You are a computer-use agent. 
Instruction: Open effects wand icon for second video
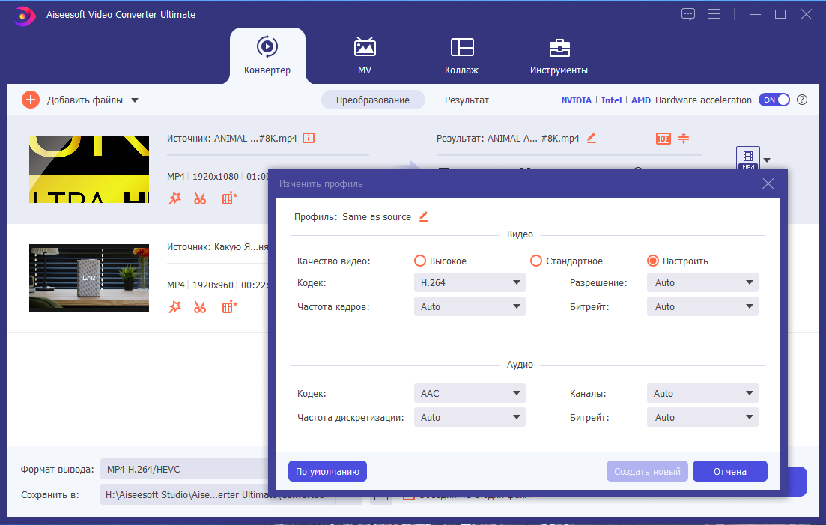coord(175,307)
